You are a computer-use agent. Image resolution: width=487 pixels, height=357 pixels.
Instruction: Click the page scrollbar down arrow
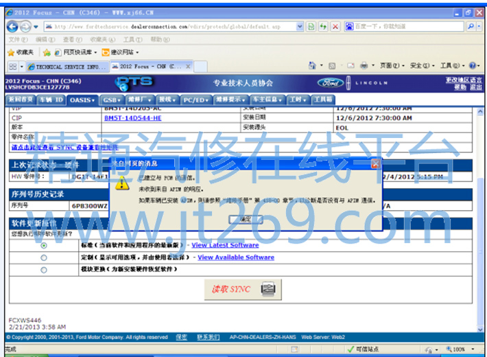(x=480, y=330)
